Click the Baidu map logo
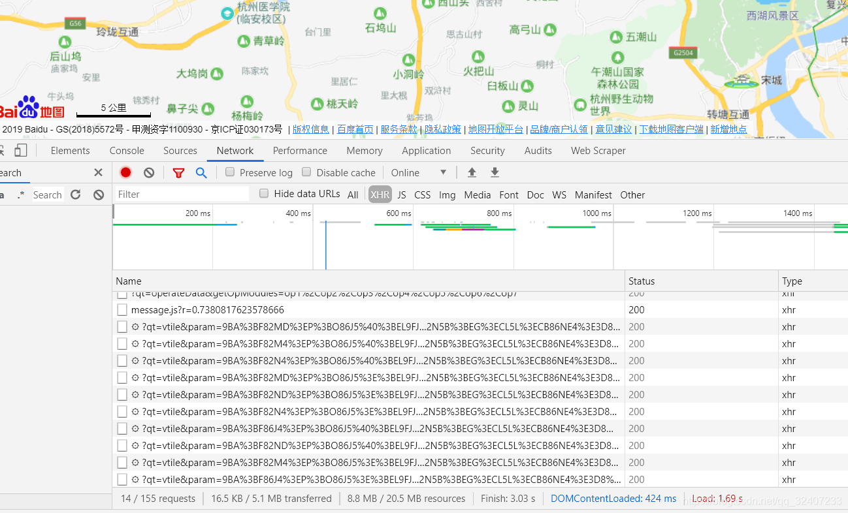The image size is (848, 513). point(31,108)
